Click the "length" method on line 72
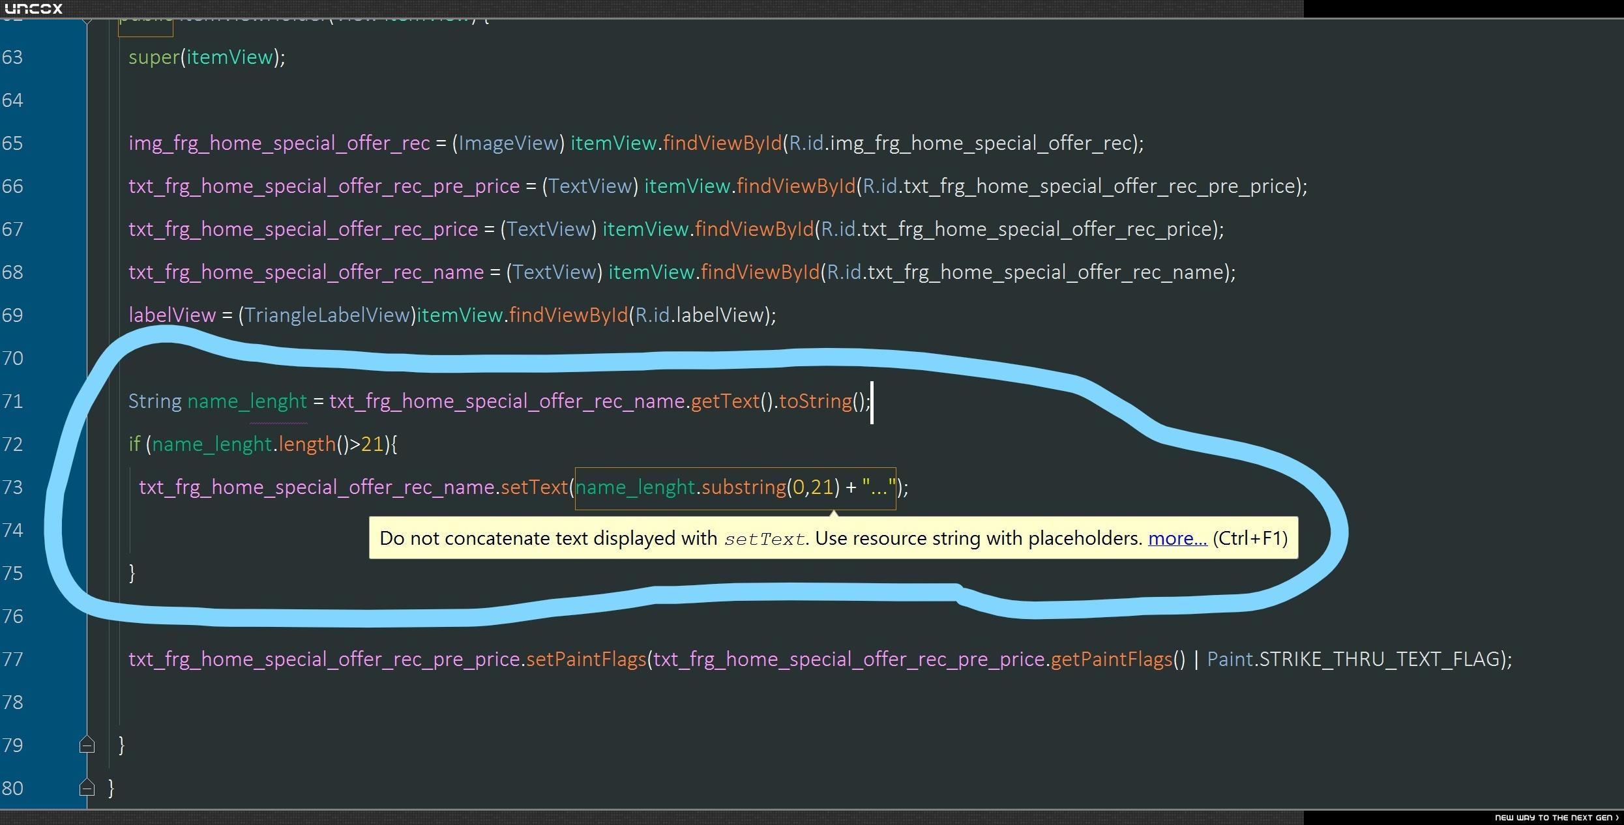Viewport: 1624px width, 825px height. (x=307, y=444)
